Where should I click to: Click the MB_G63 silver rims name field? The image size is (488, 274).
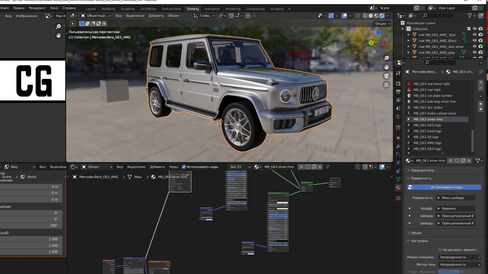[x=430, y=161]
